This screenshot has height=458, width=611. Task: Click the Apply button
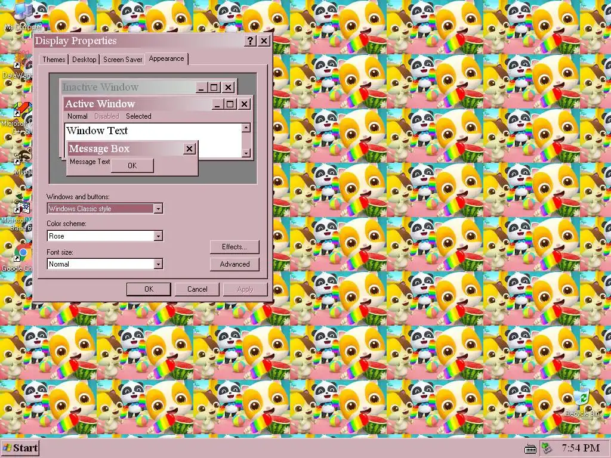[x=245, y=289]
